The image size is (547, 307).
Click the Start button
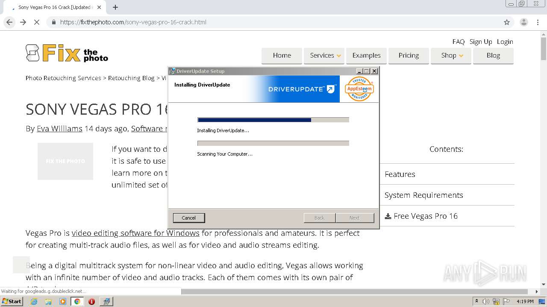tap(12, 301)
